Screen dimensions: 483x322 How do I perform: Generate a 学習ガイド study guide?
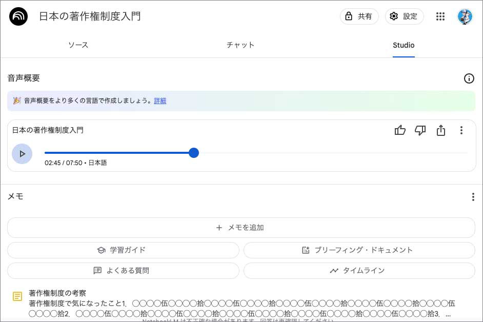(123, 250)
